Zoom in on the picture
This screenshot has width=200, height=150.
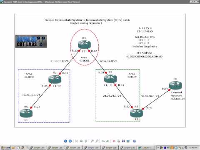click(x=92, y=141)
